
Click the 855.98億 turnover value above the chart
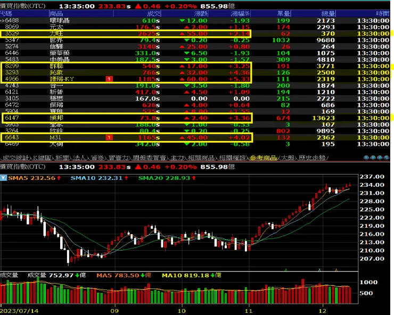[218, 167]
